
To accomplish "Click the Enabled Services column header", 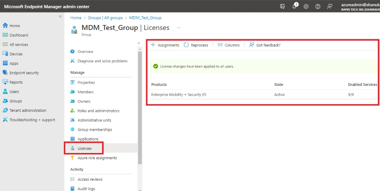I will pyautogui.click(x=363, y=85).
